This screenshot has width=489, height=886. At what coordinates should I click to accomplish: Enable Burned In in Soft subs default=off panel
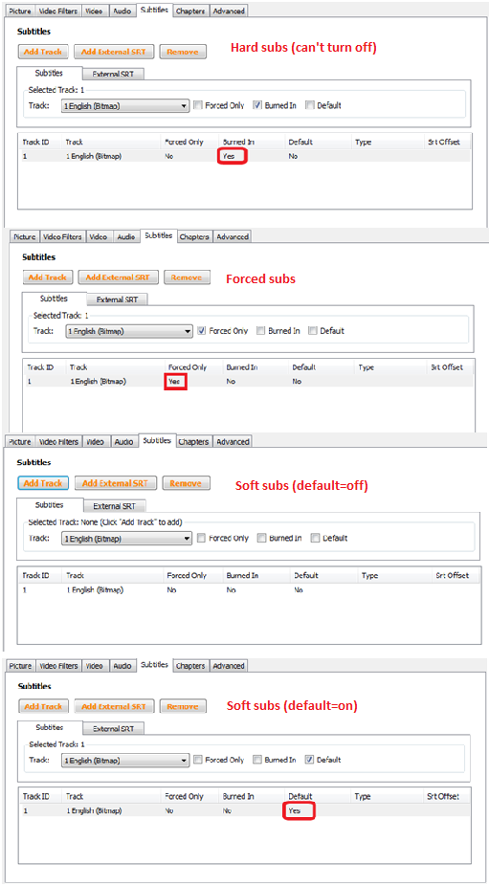point(262,539)
